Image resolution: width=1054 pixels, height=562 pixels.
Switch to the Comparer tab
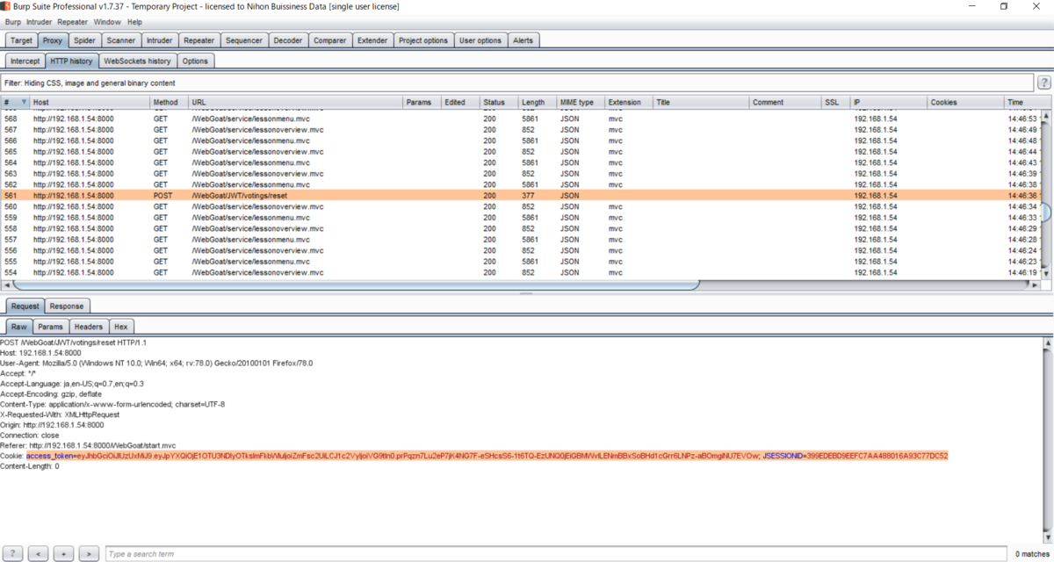[330, 40]
